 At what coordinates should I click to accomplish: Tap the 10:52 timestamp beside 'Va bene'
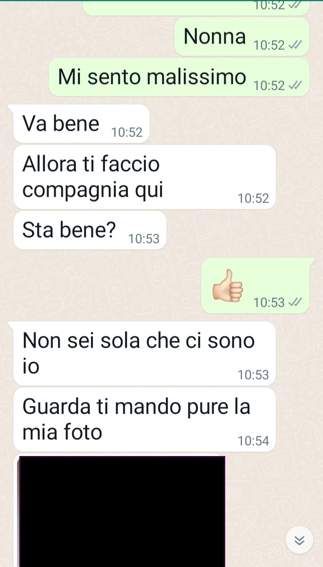(x=127, y=133)
